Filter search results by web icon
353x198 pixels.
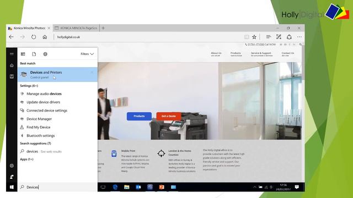(x=45, y=54)
